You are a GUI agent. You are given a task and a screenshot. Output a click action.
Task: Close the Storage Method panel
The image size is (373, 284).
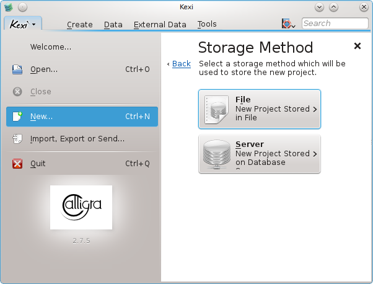coord(357,46)
